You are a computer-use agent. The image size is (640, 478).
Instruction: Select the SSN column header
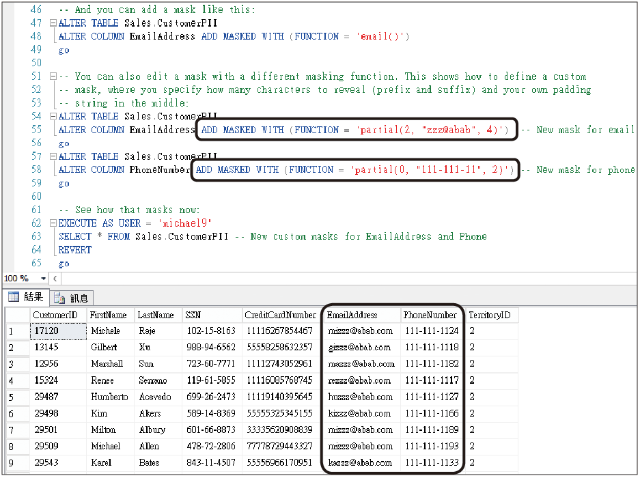pos(212,315)
